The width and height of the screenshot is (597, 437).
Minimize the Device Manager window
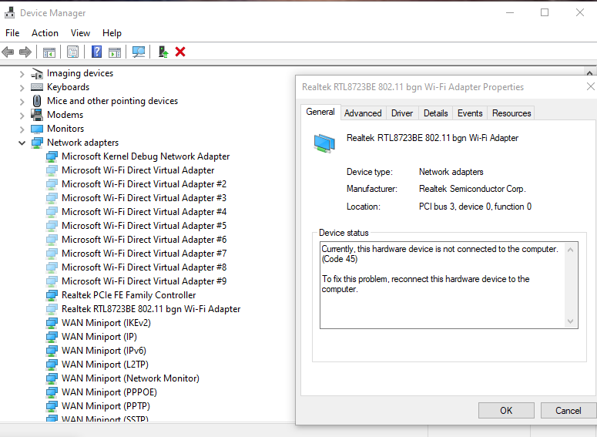[510, 12]
